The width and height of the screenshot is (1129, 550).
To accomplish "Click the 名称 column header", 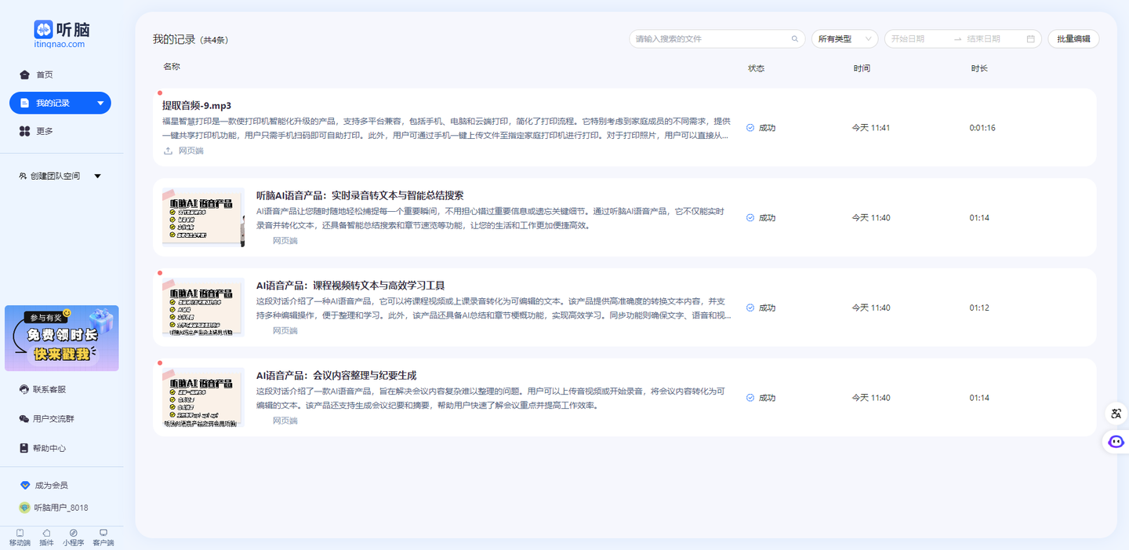I will pyautogui.click(x=172, y=67).
